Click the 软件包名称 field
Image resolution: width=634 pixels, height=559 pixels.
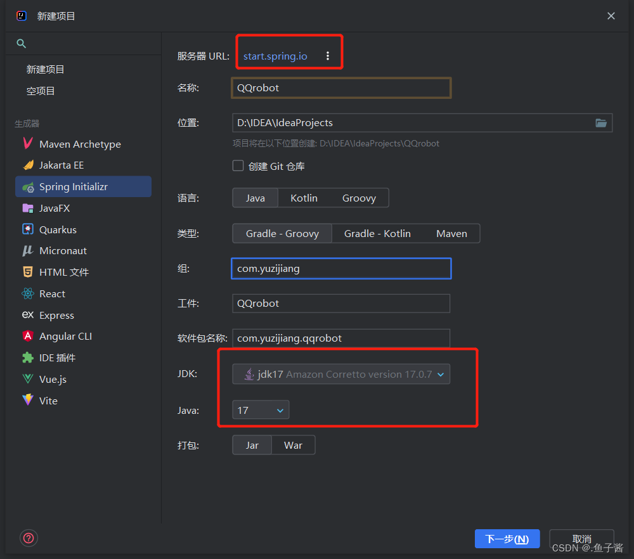coord(341,338)
